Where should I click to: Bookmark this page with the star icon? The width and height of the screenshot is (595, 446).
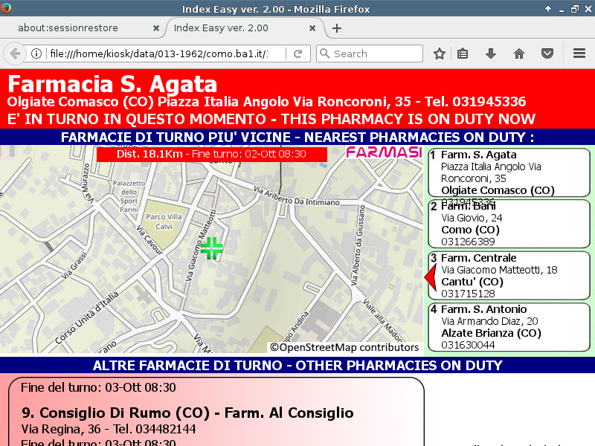point(440,54)
